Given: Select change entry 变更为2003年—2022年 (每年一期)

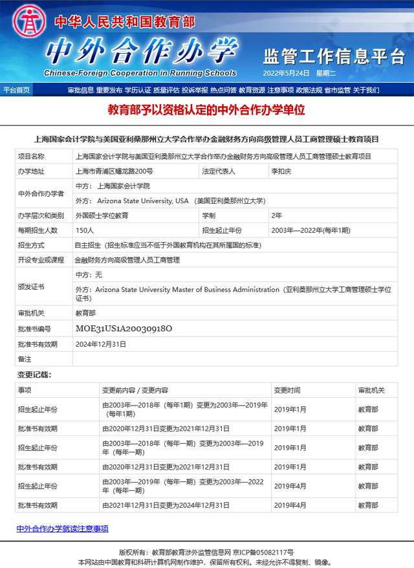Looking at the screenshot, I should click(x=183, y=486).
